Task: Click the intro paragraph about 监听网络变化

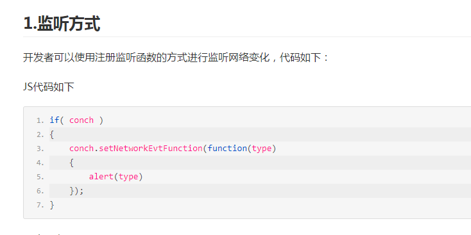Action: point(176,57)
